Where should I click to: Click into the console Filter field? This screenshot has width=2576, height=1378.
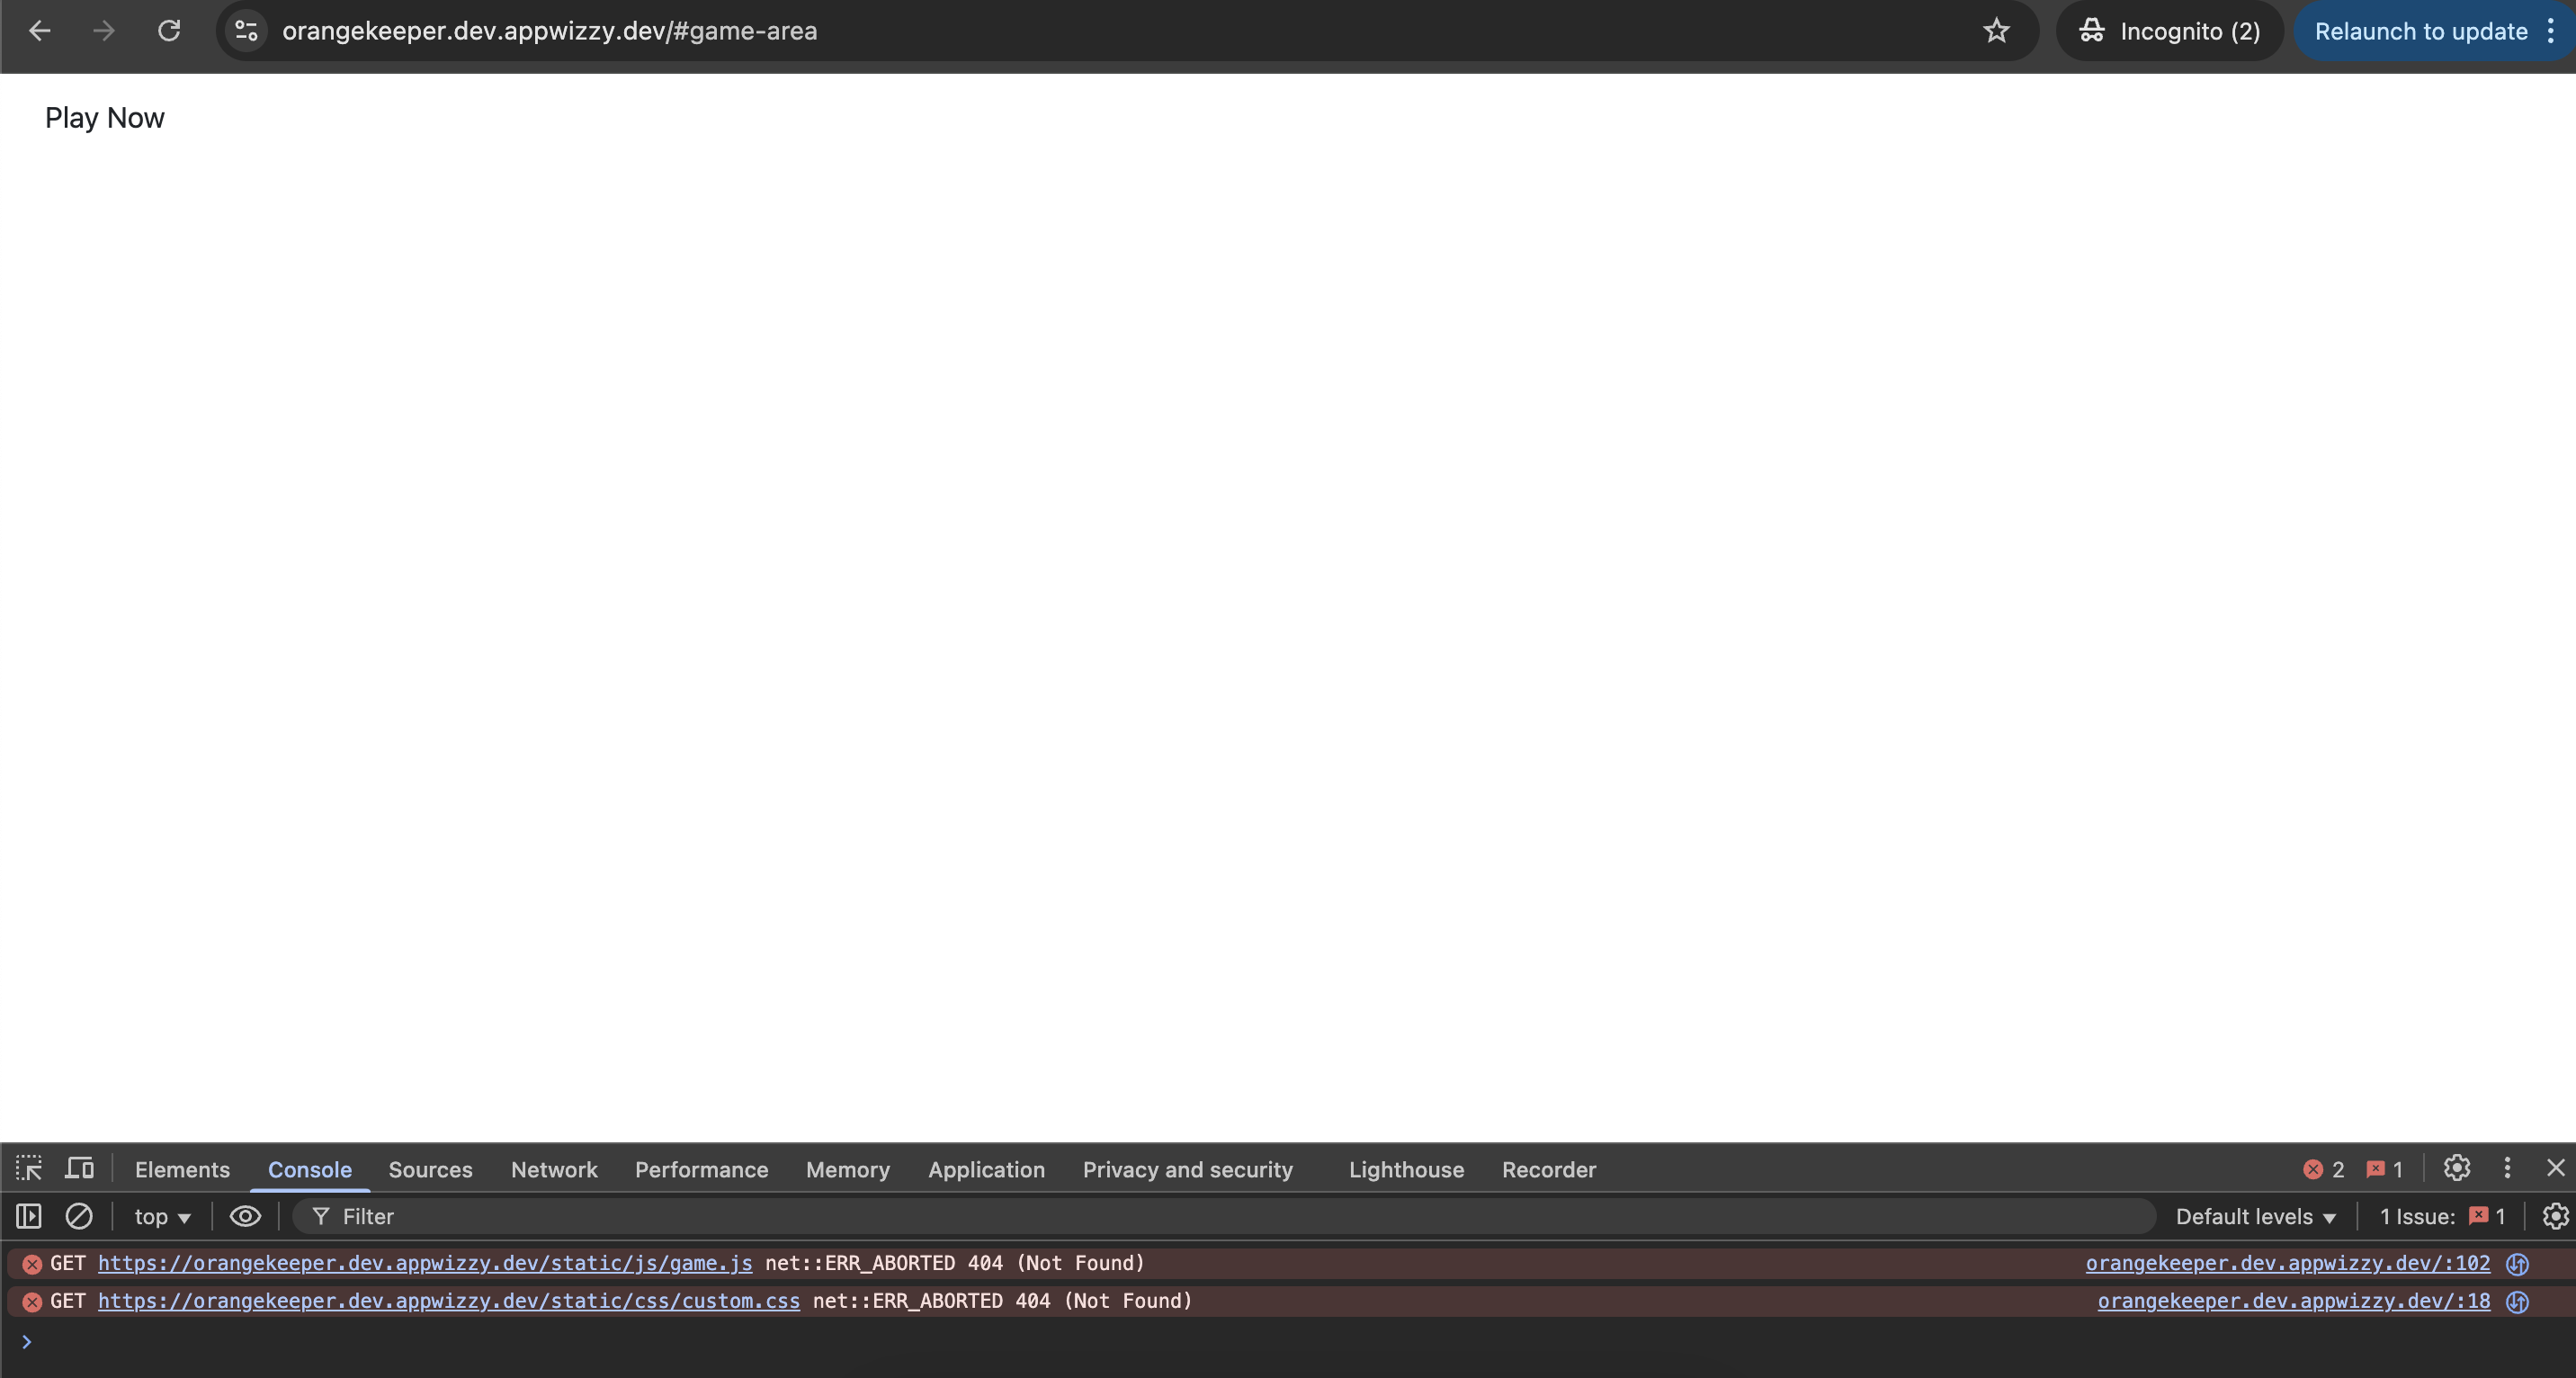pos(1200,1217)
